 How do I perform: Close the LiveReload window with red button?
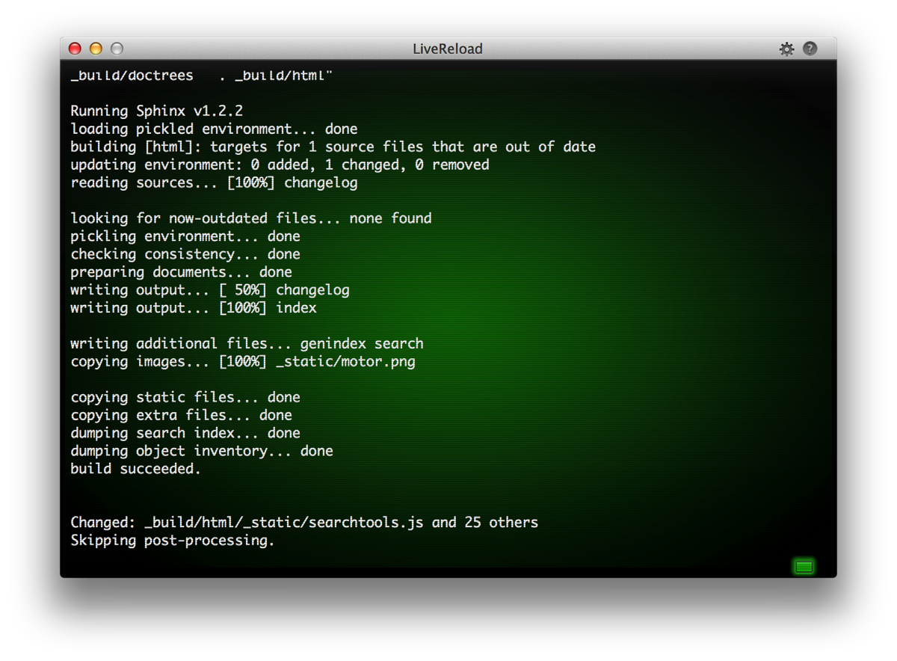coord(75,49)
